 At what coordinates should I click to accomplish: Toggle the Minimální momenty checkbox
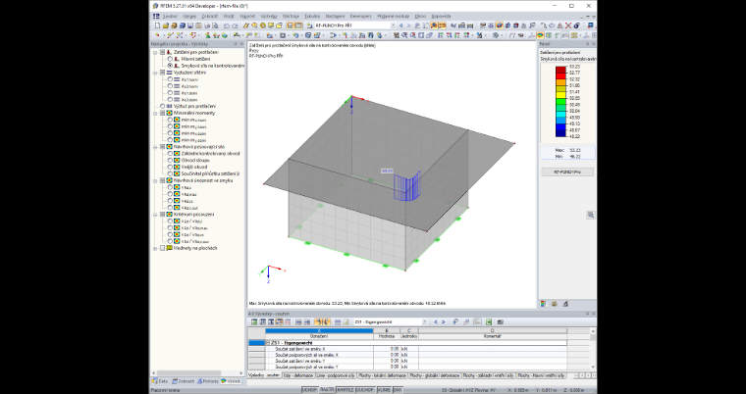pyautogui.click(x=162, y=113)
